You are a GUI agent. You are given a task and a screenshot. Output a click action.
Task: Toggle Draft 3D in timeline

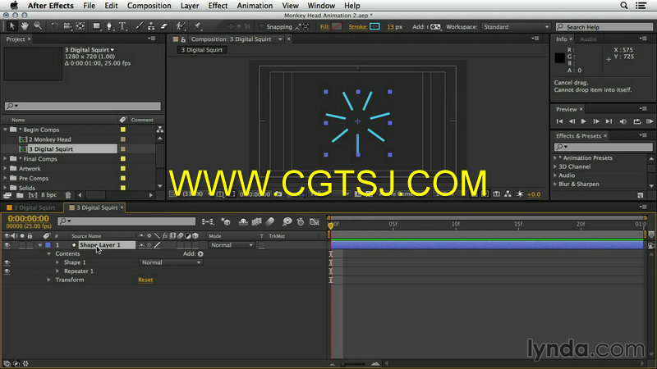click(227, 221)
